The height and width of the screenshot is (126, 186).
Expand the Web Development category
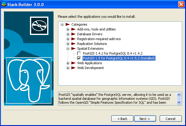[x=68, y=68]
